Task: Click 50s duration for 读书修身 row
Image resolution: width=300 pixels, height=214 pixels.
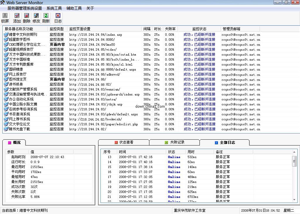Action: point(157,84)
